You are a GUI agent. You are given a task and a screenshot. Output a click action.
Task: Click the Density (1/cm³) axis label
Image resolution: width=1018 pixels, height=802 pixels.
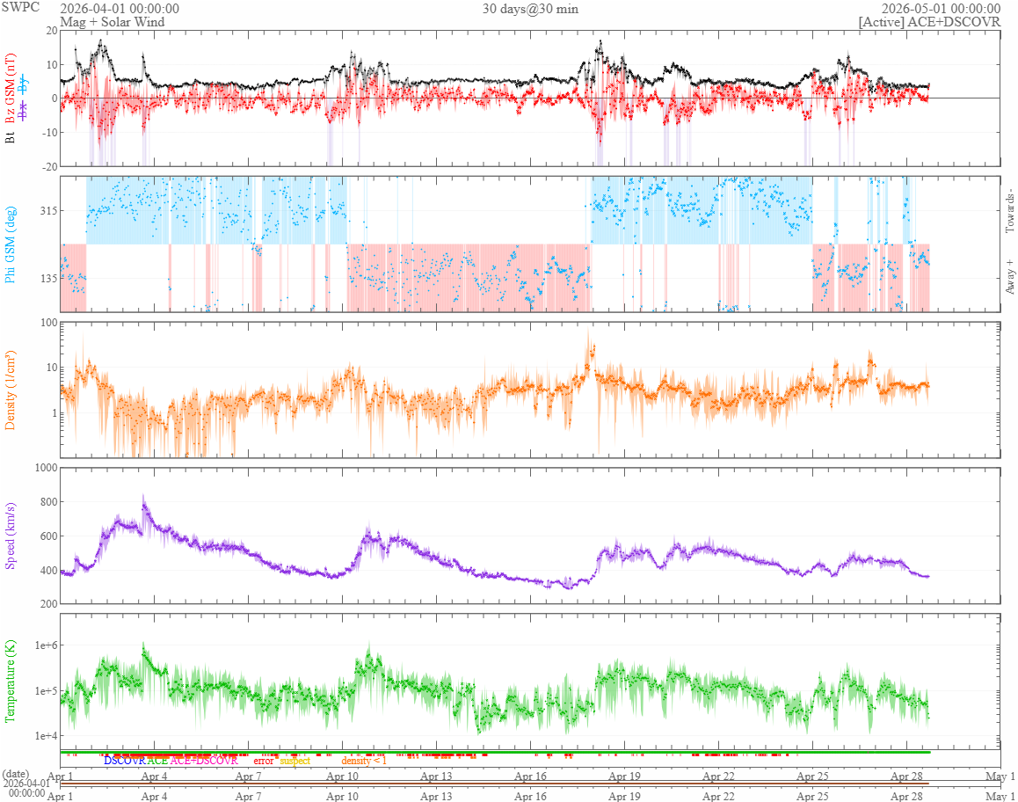[10, 390]
